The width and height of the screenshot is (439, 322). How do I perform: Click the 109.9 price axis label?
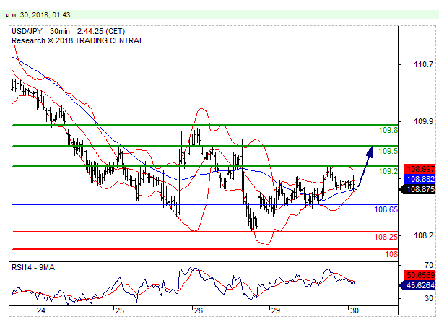[423, 121]
